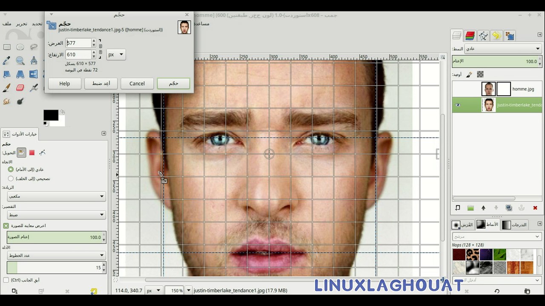Toggle width-height chain link in scale dialog
Image resolution: width=545 pixels, height=306 pixels.
(100, 49)
